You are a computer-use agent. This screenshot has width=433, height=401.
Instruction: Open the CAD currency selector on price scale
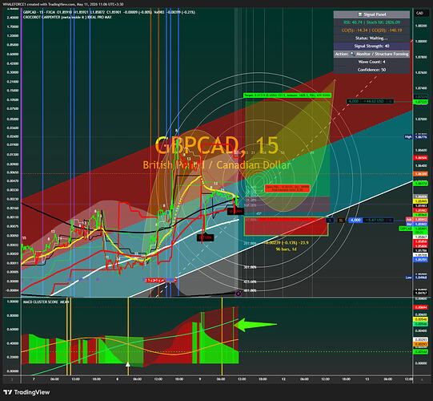coord(419,13)
